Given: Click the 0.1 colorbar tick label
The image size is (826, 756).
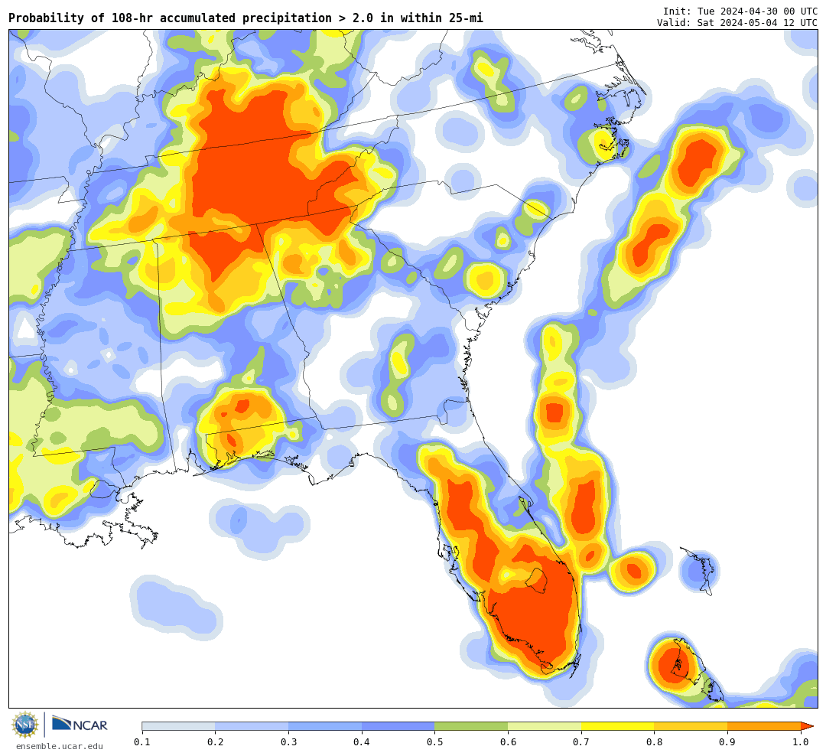Looking at the screenshot, I should (x=142, y=742).
